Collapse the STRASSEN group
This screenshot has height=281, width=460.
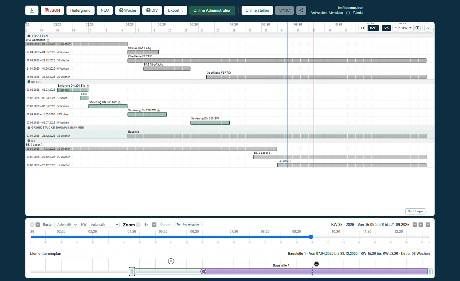pyautogui.click(x=29, y=36)
